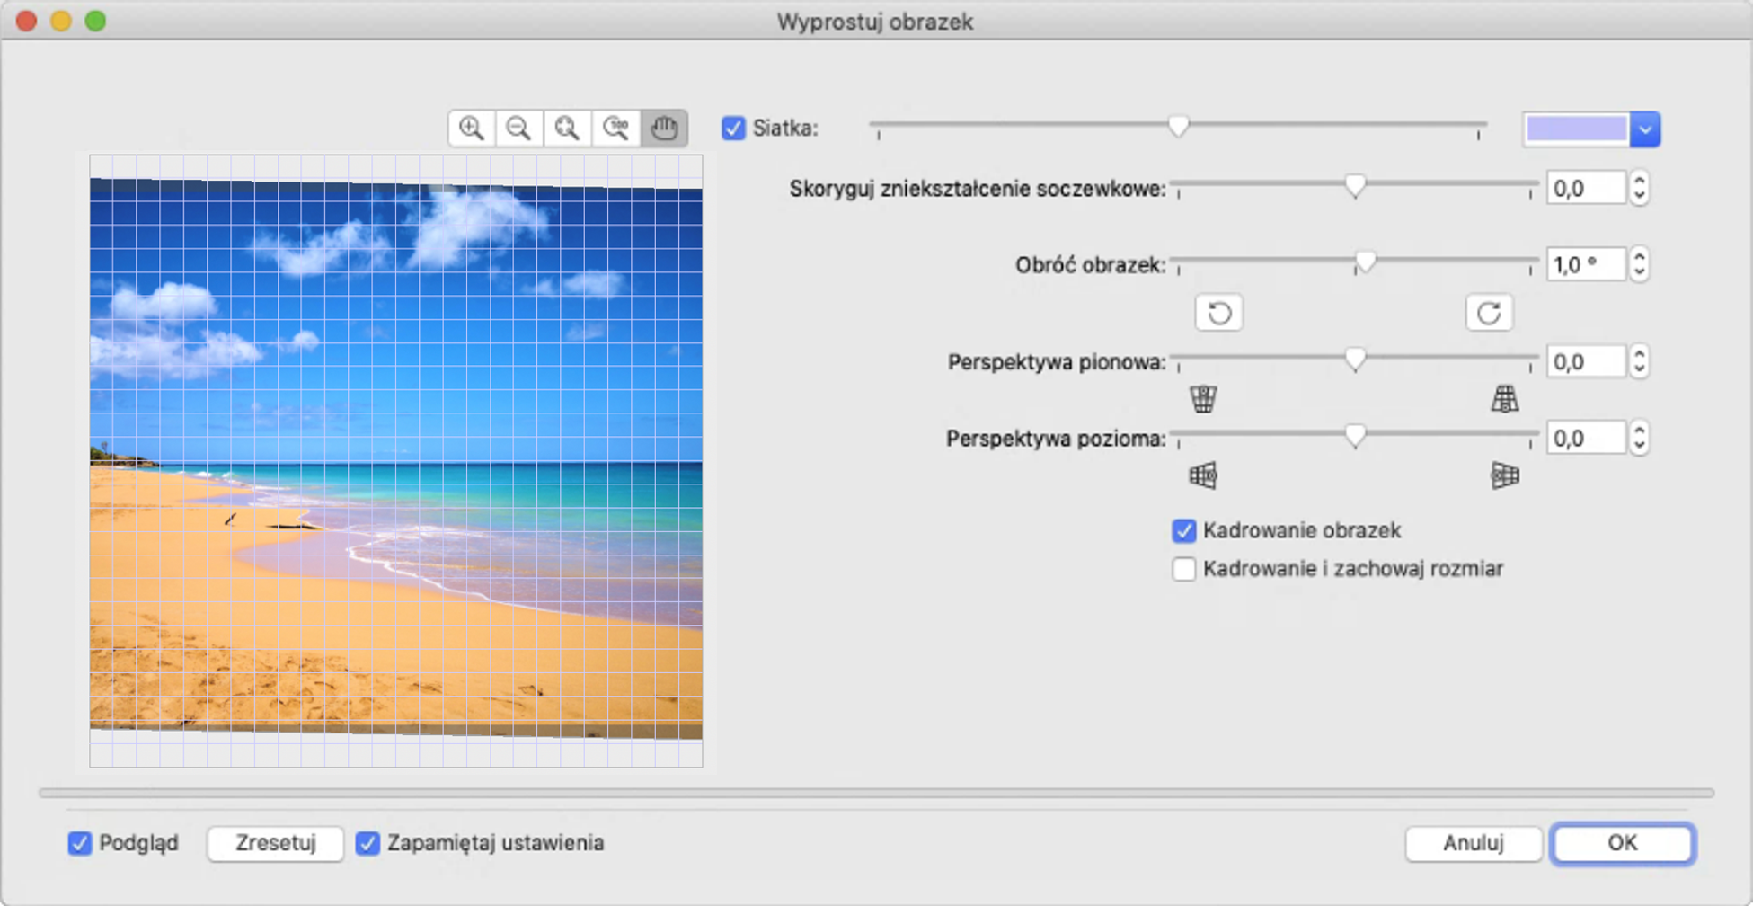Select the zoom 100% magnifier icon
Viewport: 1753px width, 906px height.
coord(615,129)
